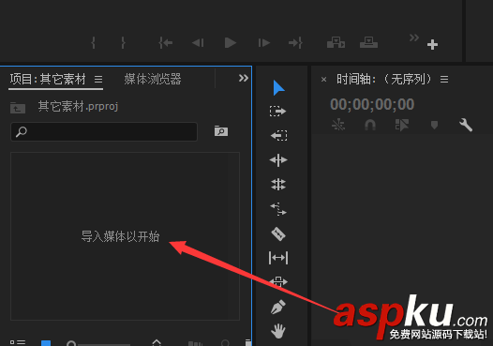Viewport: 493px width, 346px height.
Task: Select the Slide tool
Action: 278,281
